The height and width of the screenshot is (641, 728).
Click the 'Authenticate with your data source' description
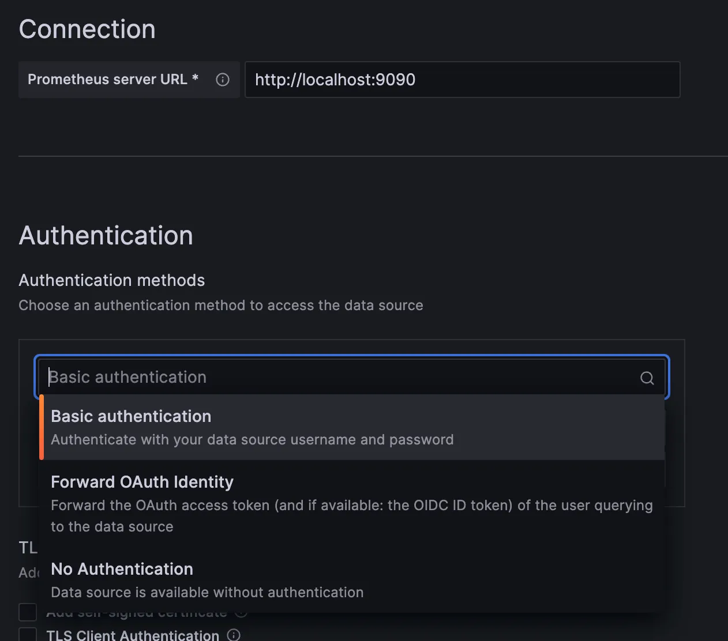[252, 440]
